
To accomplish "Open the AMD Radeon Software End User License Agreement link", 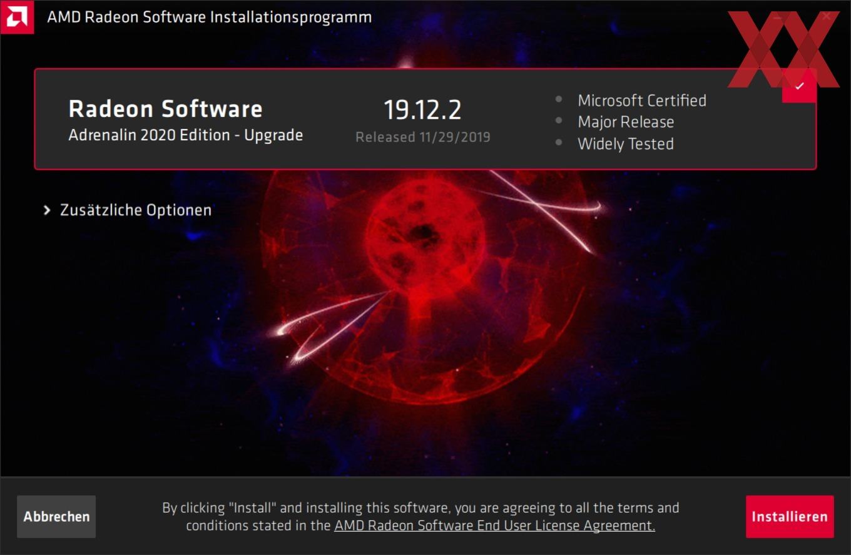I will (494, 526).
